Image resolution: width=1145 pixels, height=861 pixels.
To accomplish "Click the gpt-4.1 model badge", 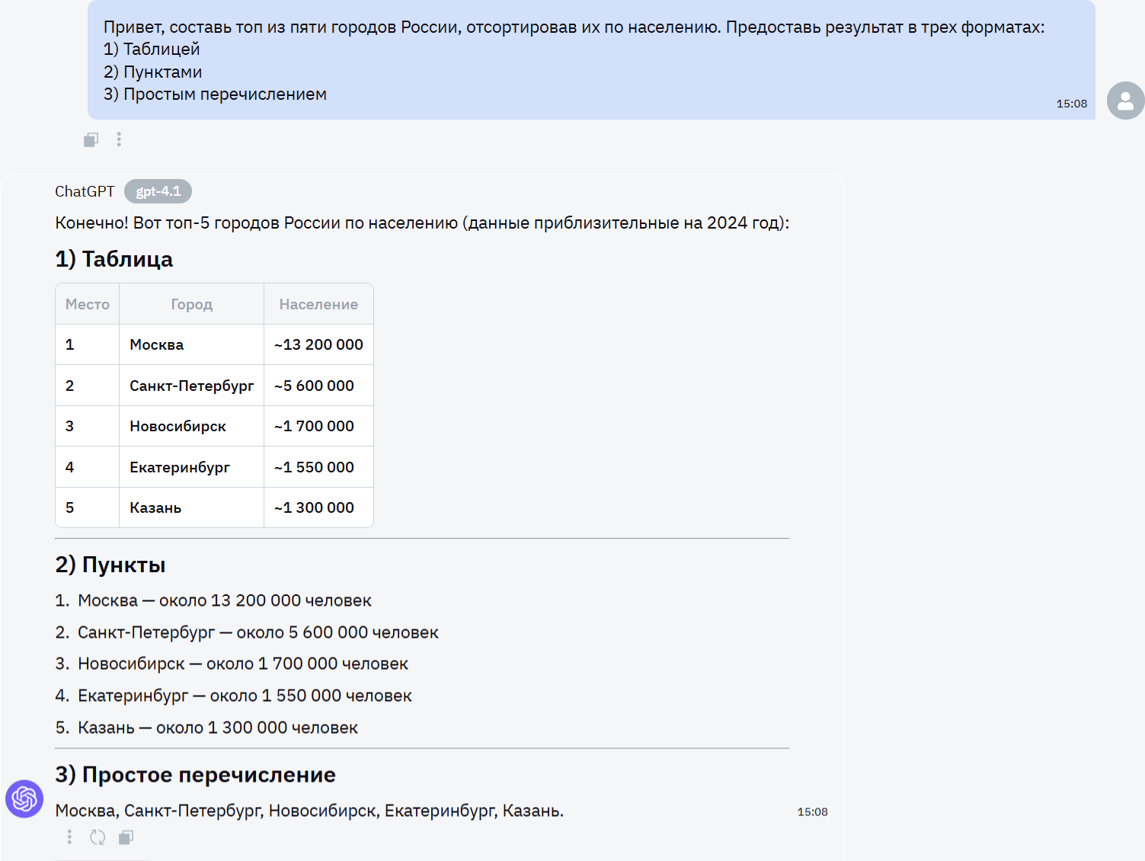I will tap(158, 191).
